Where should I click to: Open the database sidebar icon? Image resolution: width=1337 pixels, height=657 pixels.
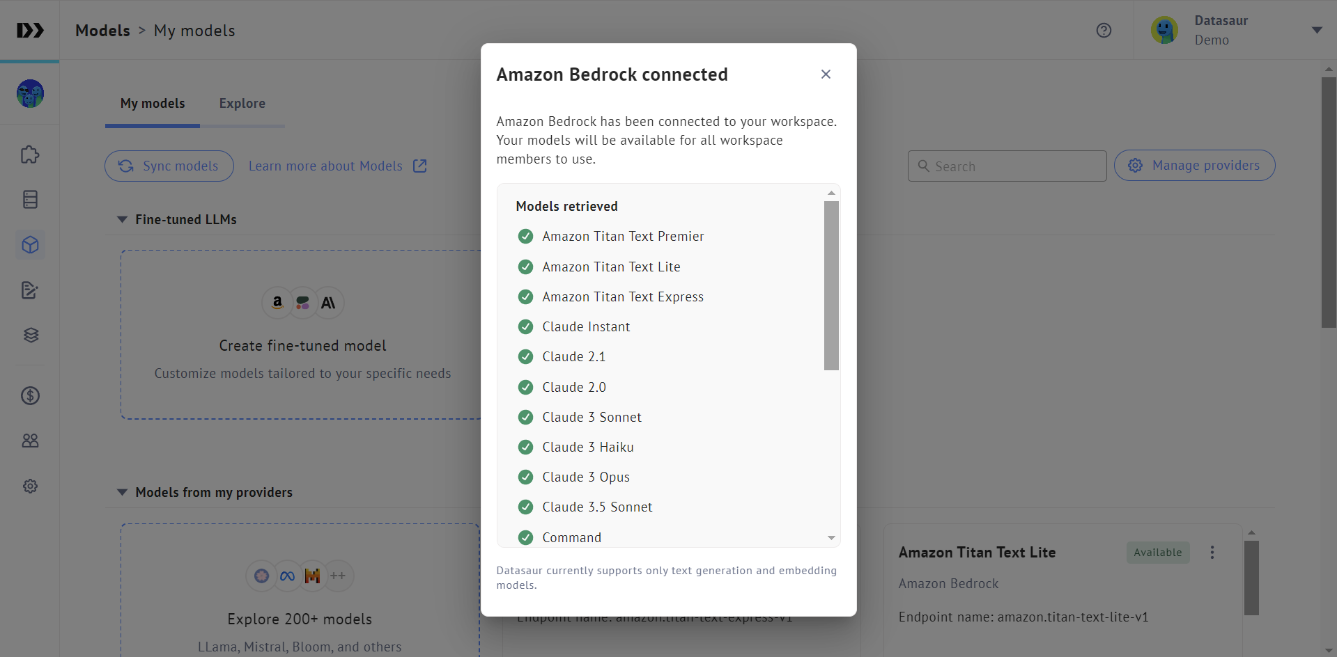click(x=30, y=200)
